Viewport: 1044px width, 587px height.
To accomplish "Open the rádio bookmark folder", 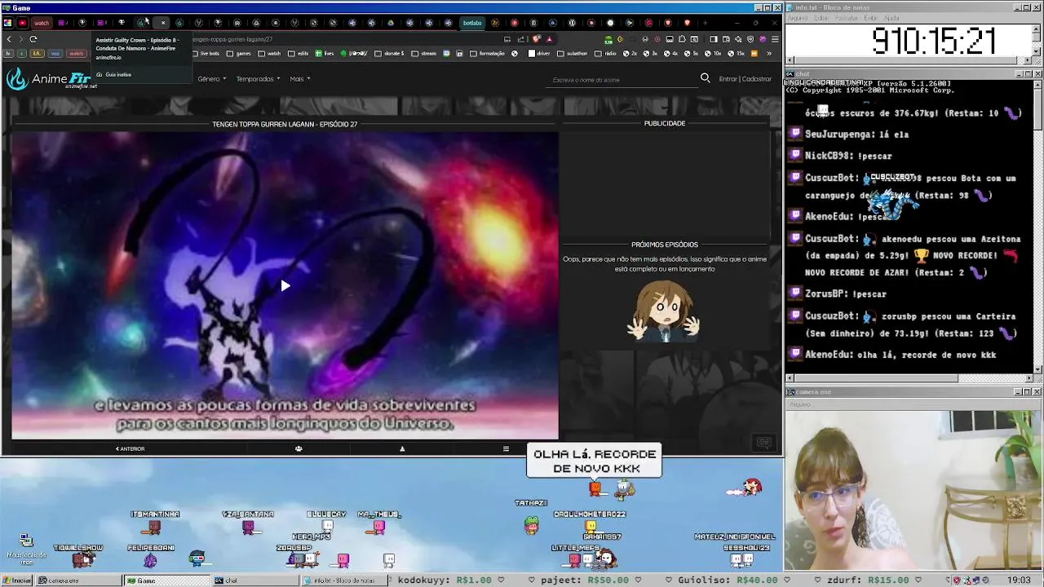I will click(x=605, y=54).
